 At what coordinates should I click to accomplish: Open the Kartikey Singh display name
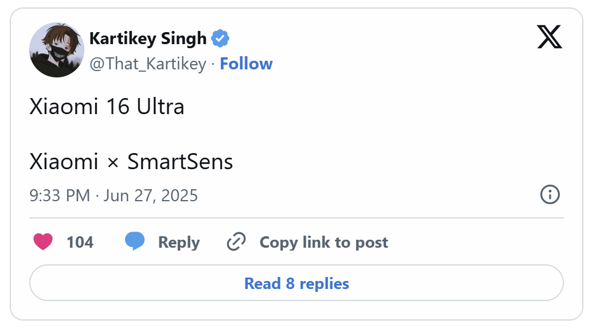(147, 39)
